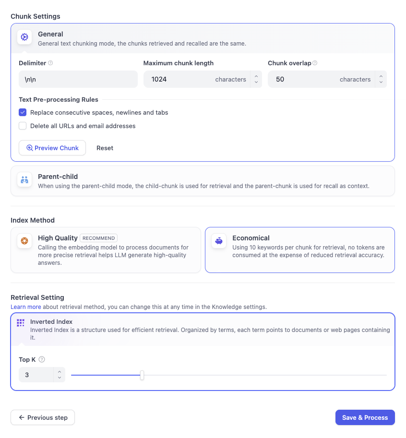Choose the High Quality index method
Image resolution: width=406 pixels, height=438 pixels.
106,250
